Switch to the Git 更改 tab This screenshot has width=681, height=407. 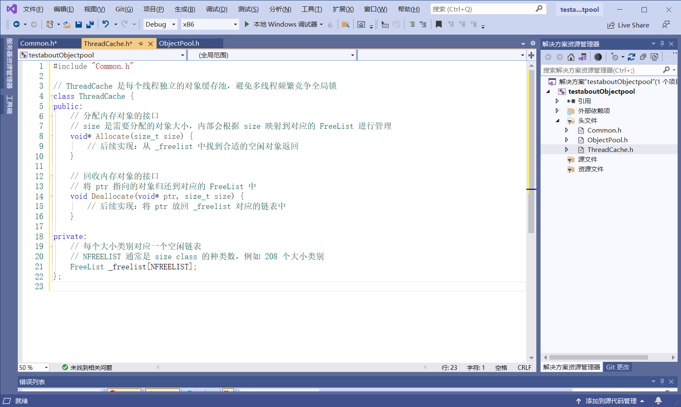point(618,367)
